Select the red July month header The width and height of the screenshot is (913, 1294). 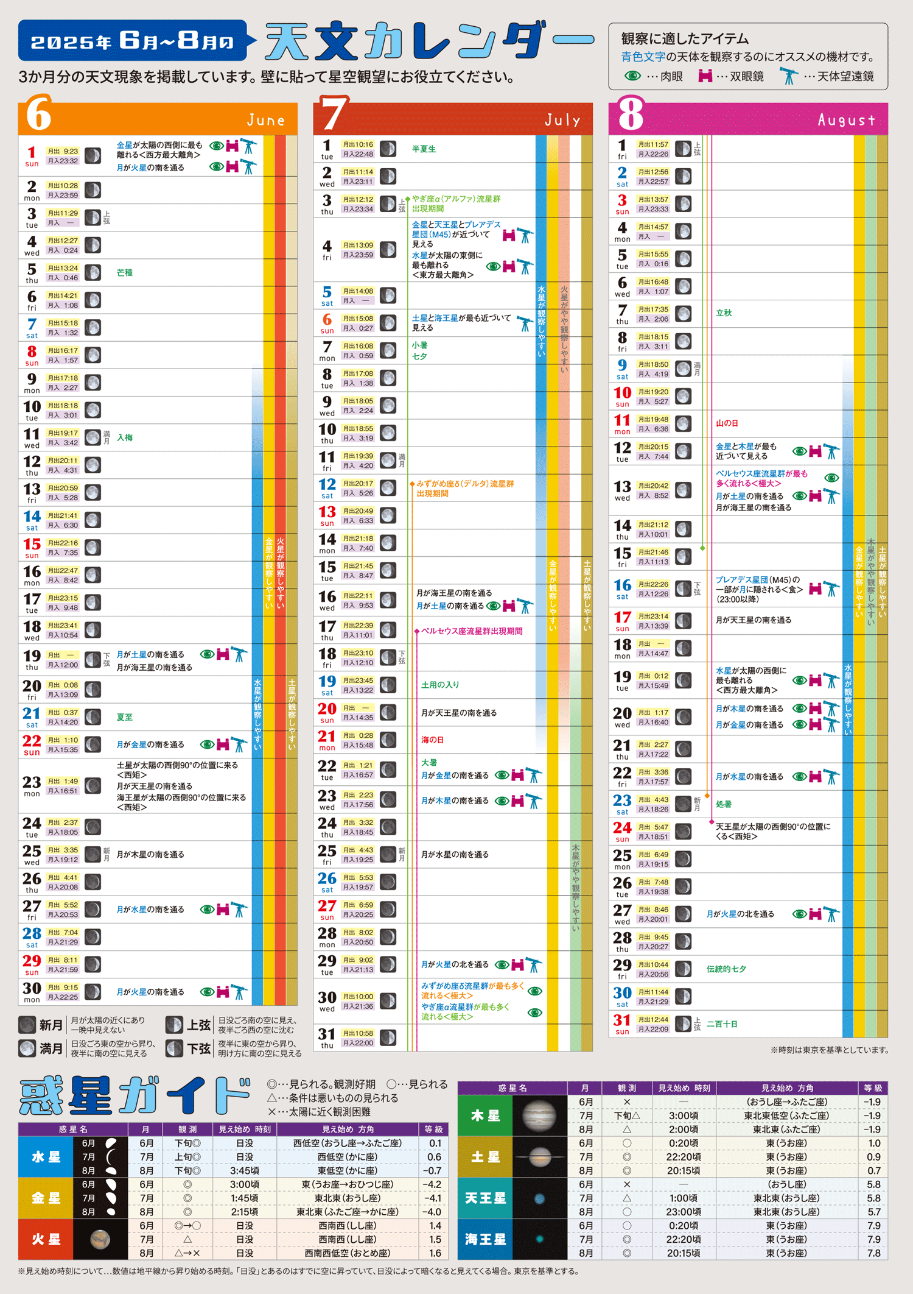pos(453,118)
